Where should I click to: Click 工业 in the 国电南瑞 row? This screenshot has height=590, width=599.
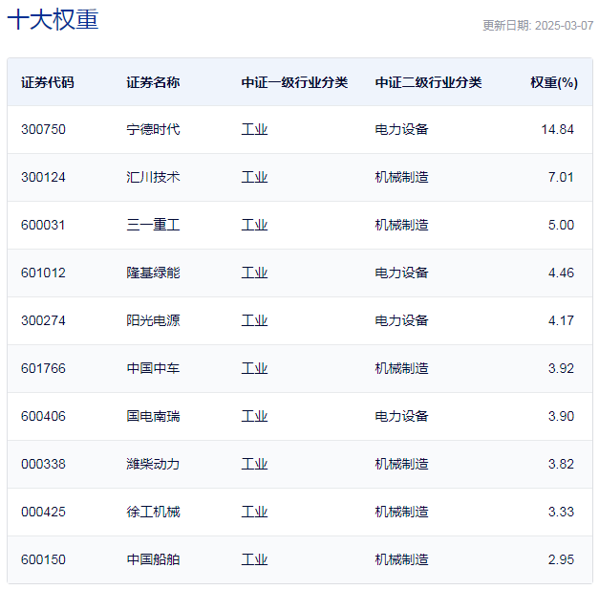(254, 416)
